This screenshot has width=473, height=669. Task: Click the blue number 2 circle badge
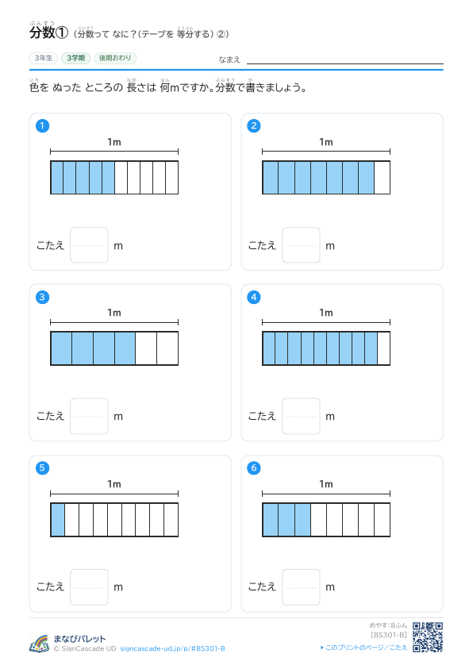click(x=254, y=126)
